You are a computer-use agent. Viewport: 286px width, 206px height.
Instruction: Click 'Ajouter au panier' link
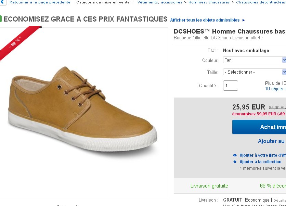(272, 141)
